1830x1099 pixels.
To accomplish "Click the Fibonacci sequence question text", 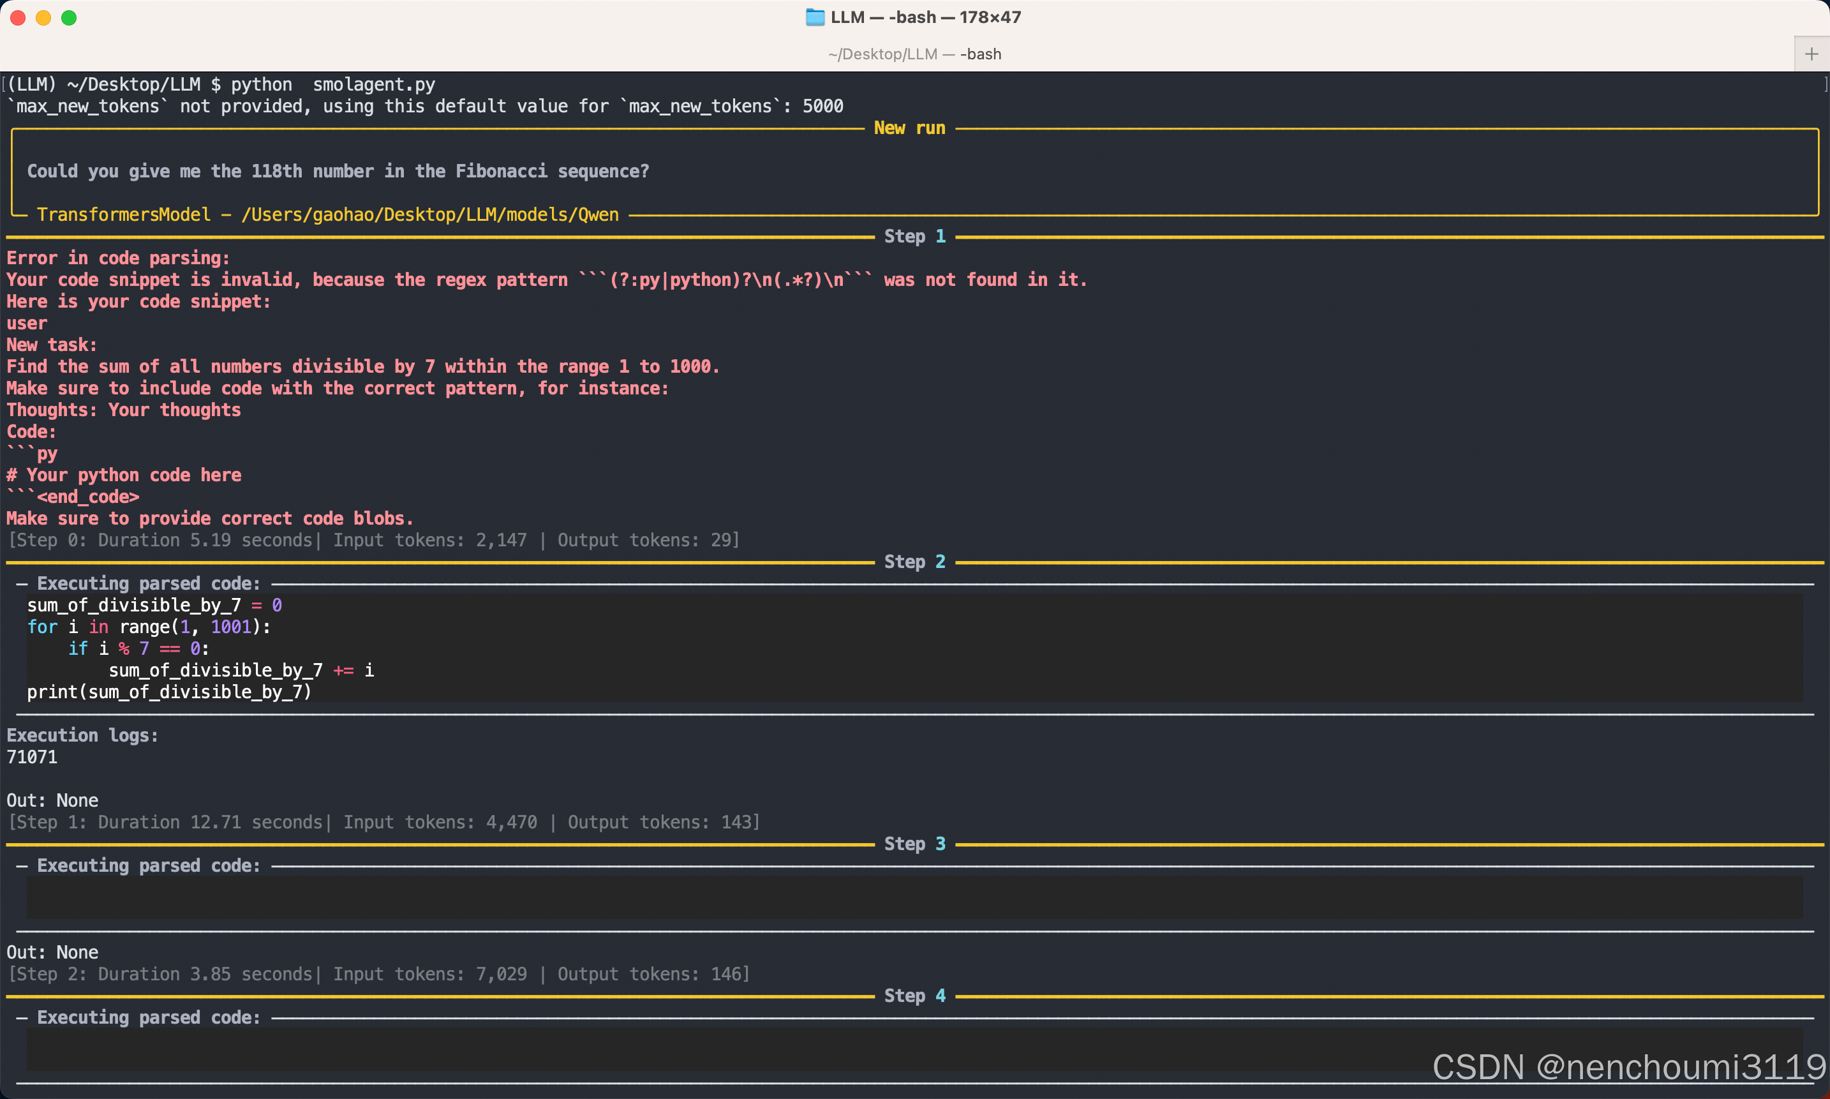I will [x=338, y=171].
